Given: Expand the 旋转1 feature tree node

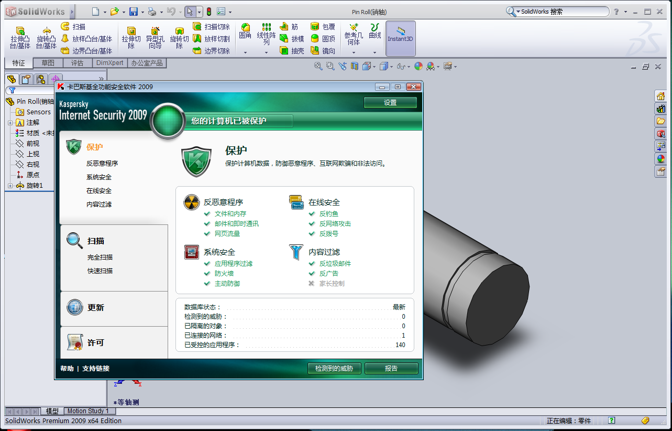Looking at the screenshot, I should [10, 186].
